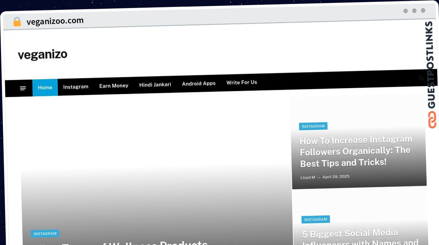The width and height of the screenshot is (439, 245).
Task: Open the Android Apps menu item
Action: (x=199, y=83)
